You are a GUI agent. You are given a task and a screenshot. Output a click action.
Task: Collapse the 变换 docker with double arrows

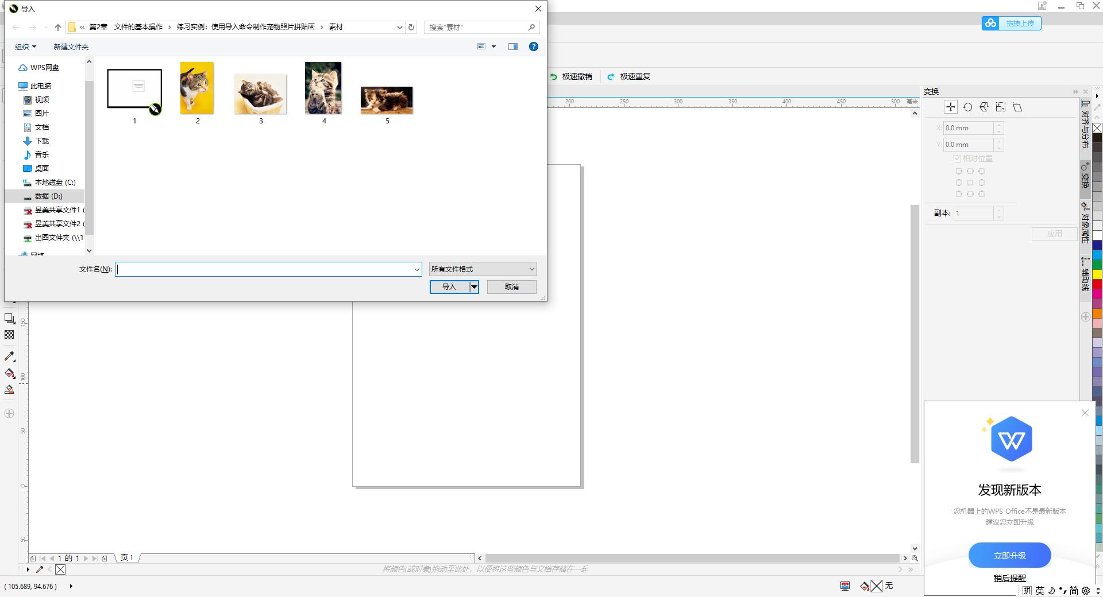1075,92
